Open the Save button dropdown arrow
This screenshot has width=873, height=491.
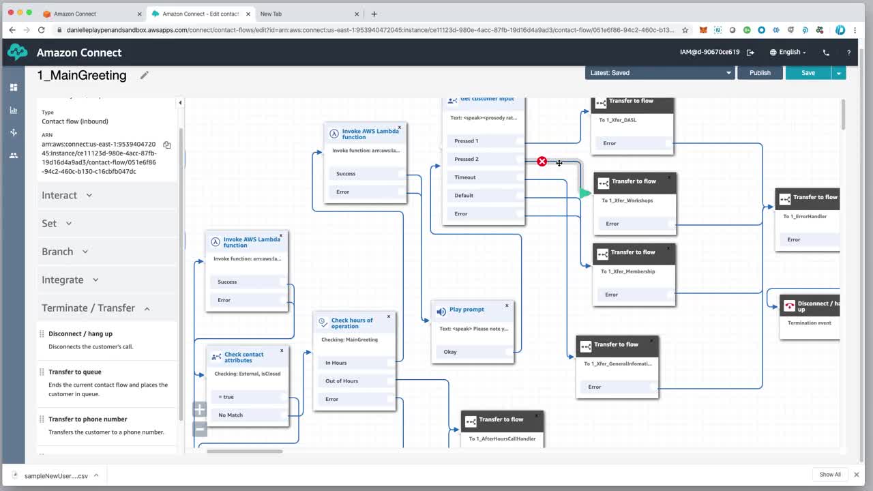coord(839,72)
